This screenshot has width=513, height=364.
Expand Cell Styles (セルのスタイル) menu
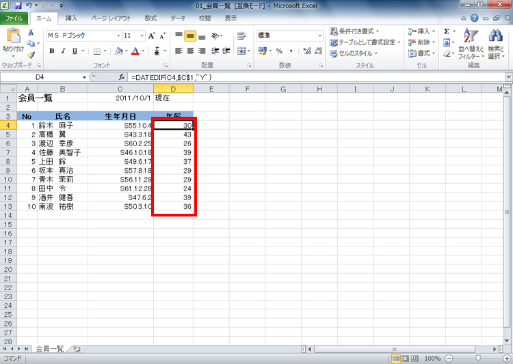(354, 53)
